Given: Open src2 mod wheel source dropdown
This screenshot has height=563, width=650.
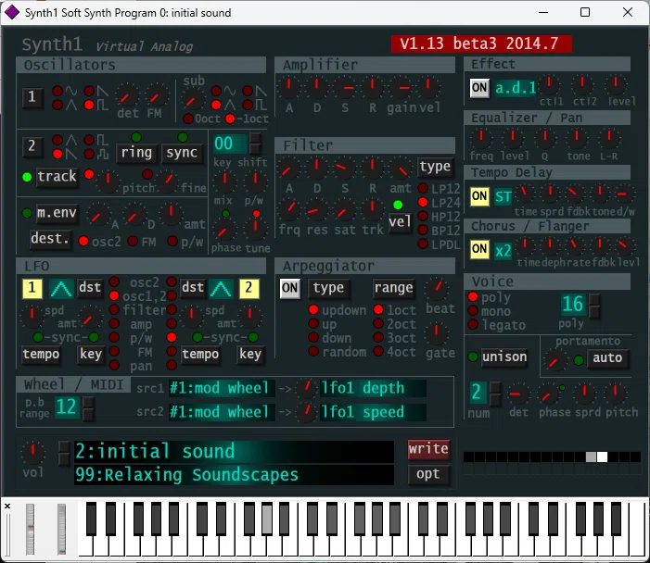Looking at the screenshot, I should (222, 412).
